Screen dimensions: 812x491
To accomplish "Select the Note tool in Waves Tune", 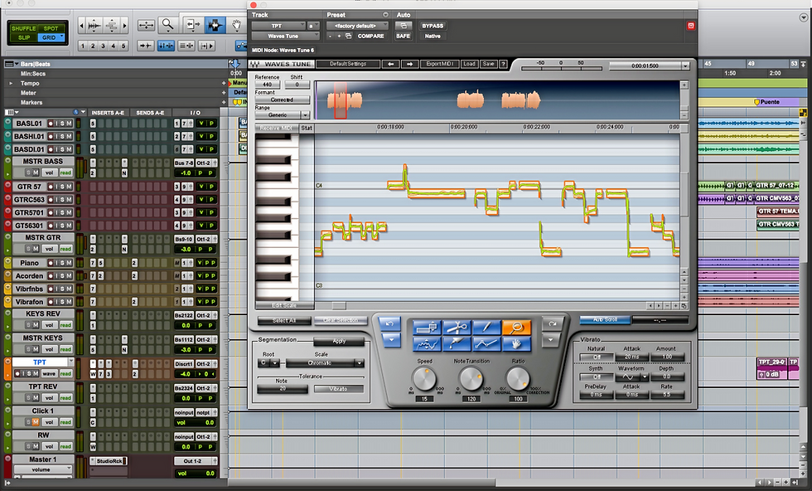I will tap(427, 328).
